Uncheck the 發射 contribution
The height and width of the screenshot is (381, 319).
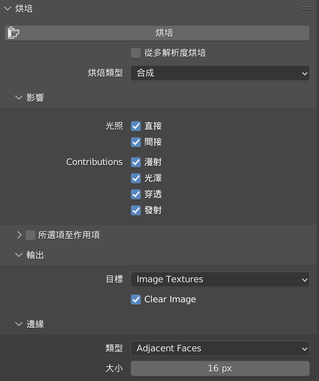point(136,210)
